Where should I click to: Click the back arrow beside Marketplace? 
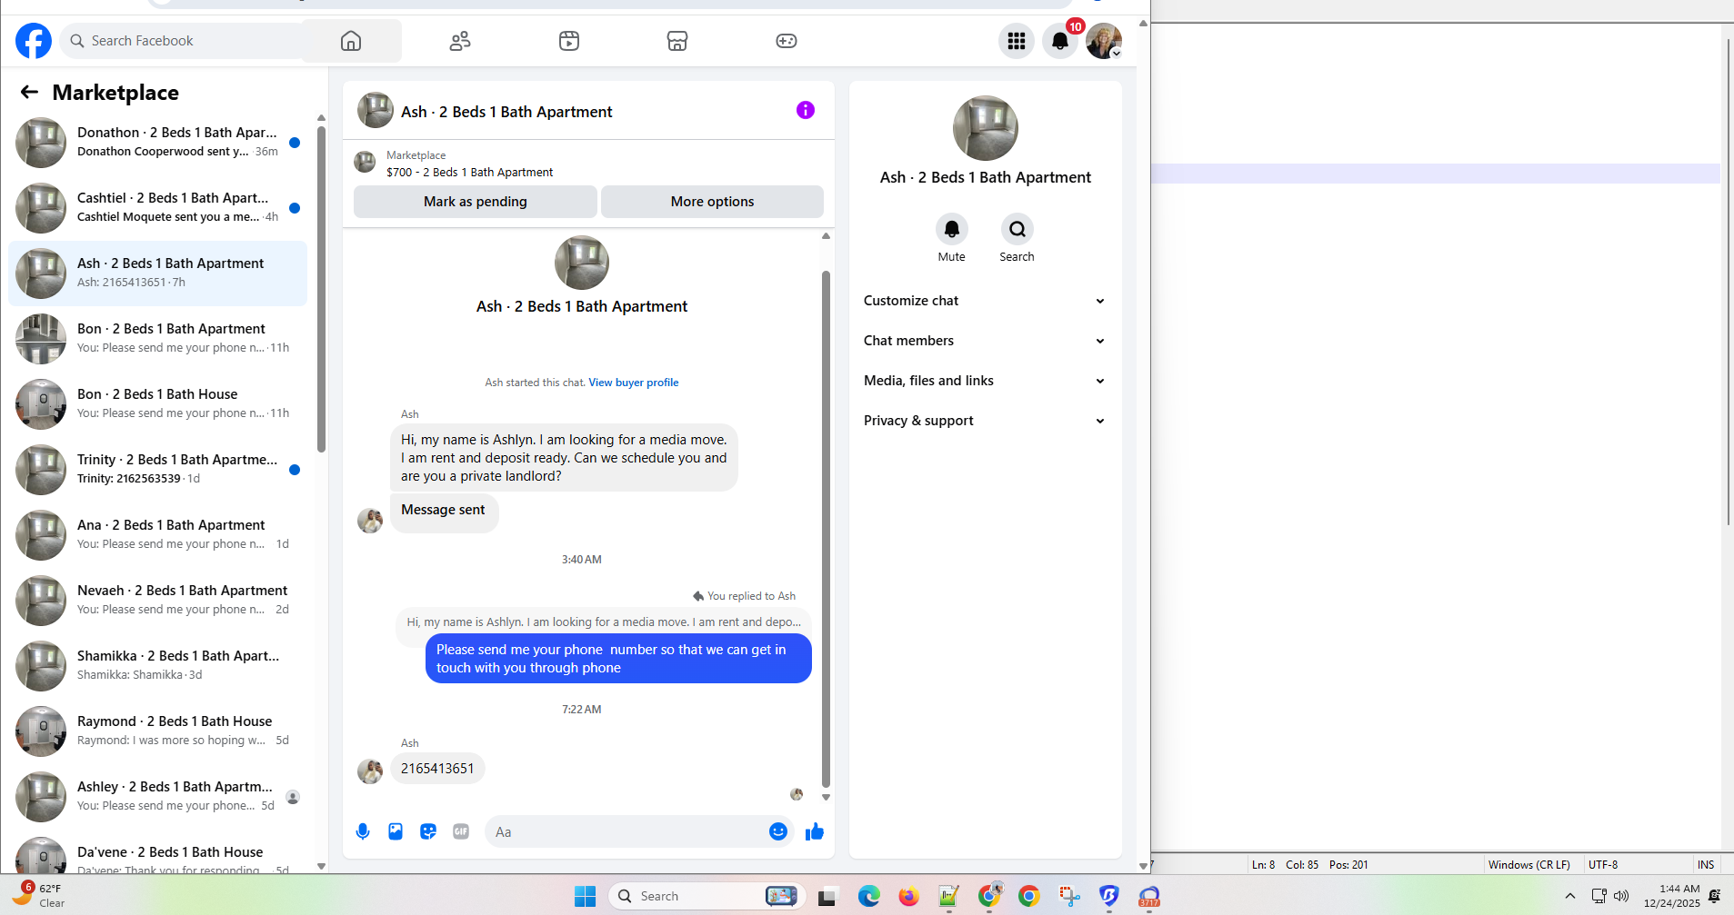coord(29,92)
